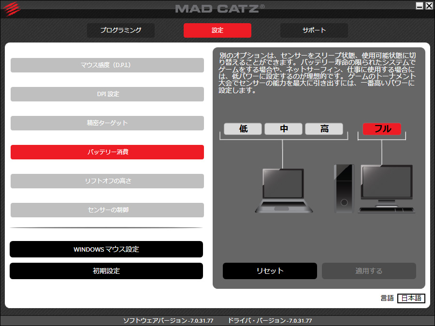Switch to the 設定 tab
Screen dimensions: 435x326
(217, 30)
